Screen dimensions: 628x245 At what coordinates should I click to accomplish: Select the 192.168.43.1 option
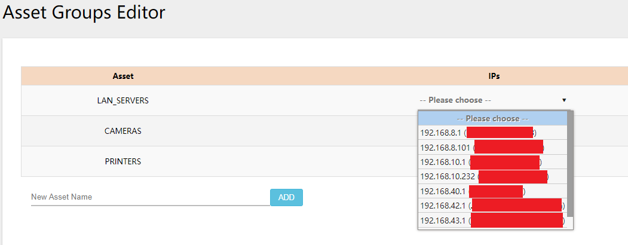[444, 220]
